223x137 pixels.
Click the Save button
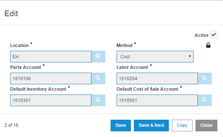click(x=121, y=125)
